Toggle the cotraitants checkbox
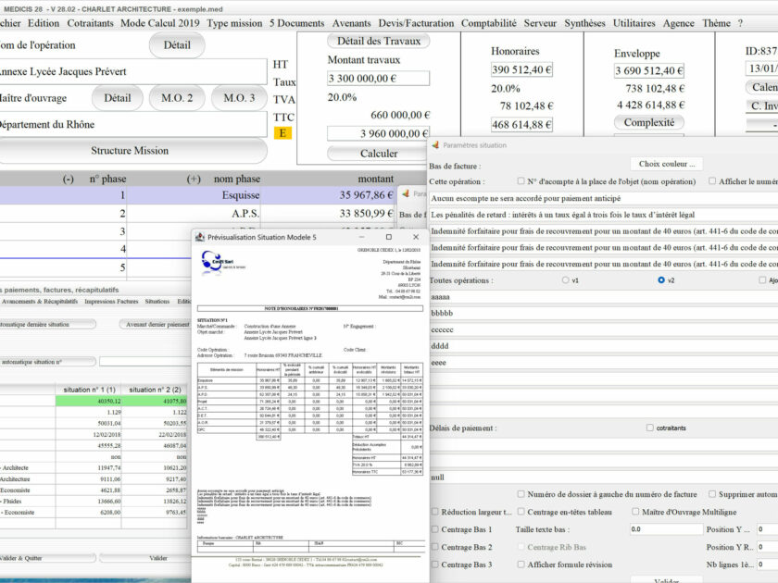This screenshot has height=583, width=778. (649, 428)
